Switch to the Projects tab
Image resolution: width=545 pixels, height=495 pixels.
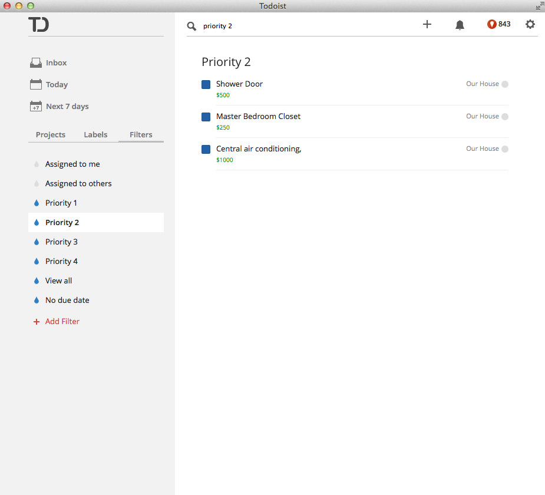pyautogui.click(x=51, y=135)
